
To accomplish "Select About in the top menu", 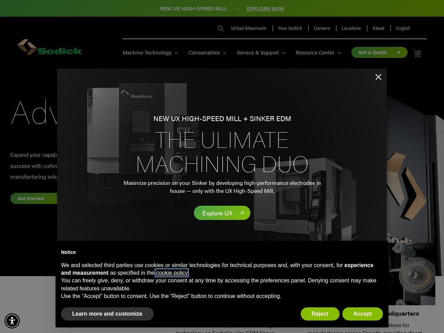I will click(378, 28).
